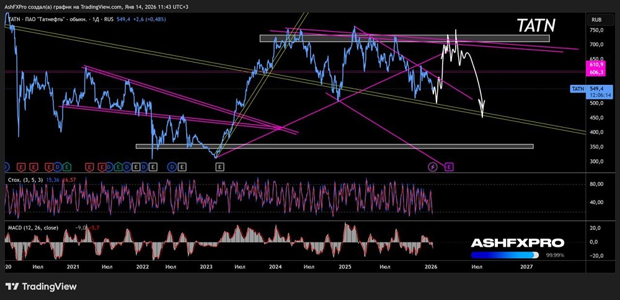Viewport: 620px width, 300px height.
Task: Click the lone white E marker near 2023
Action: 220,167
